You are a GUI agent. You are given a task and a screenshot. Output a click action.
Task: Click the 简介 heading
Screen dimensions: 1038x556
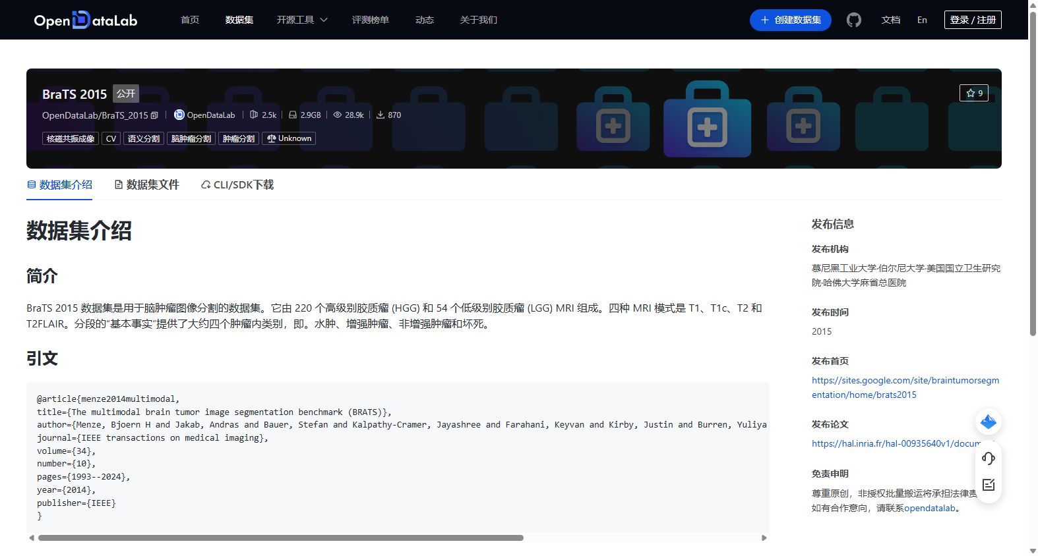42,276
